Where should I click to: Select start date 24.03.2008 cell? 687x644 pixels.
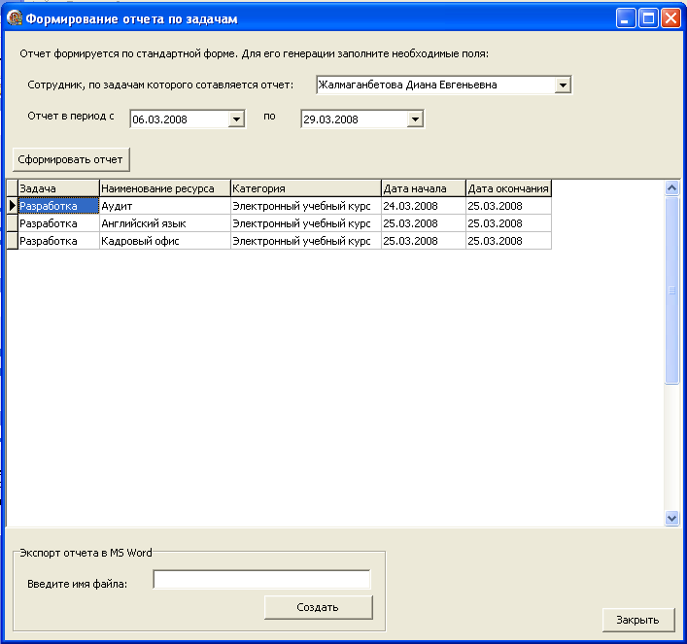pos(424,206)
